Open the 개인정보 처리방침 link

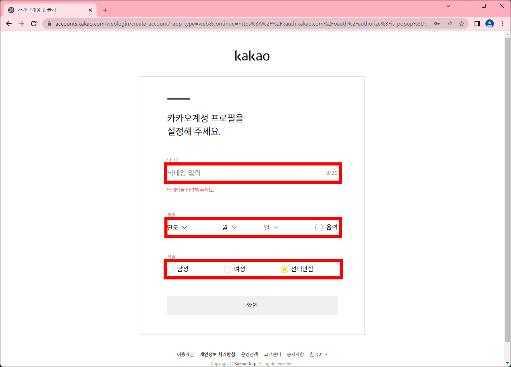pyautogui.click(x=218, y=354)
